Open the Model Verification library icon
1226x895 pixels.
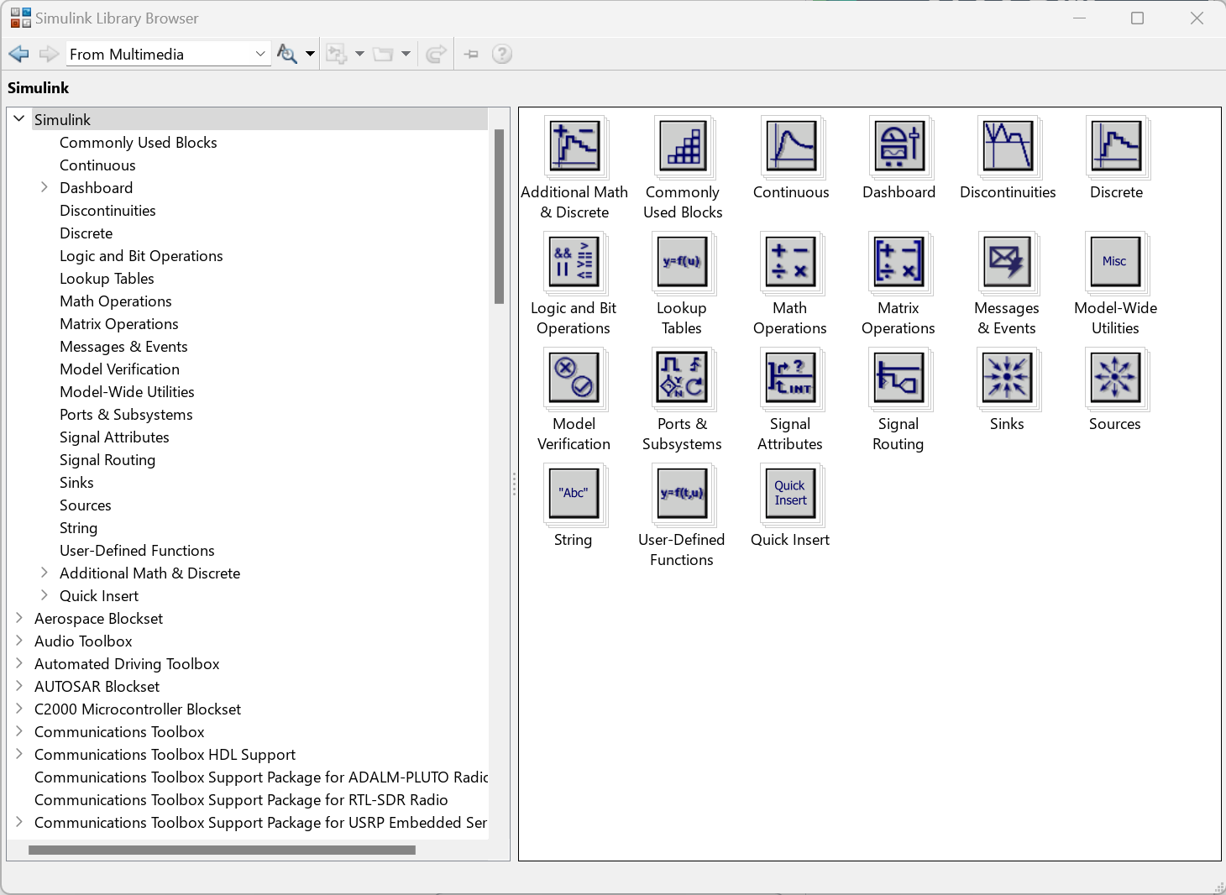coord(574,379)
